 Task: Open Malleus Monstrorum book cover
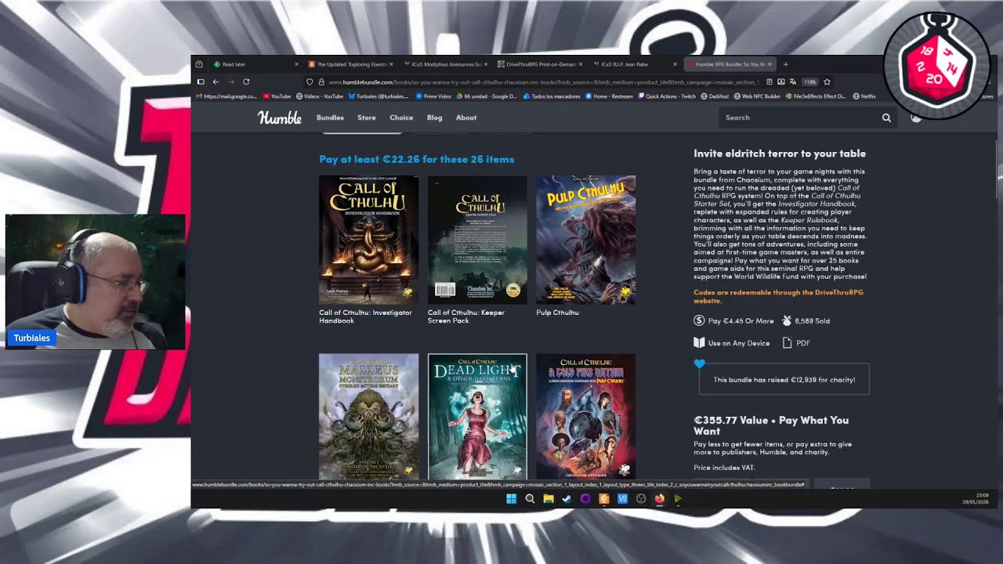368,416
